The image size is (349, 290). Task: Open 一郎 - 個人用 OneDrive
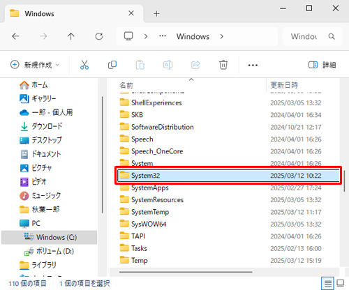tap(46, 113)
